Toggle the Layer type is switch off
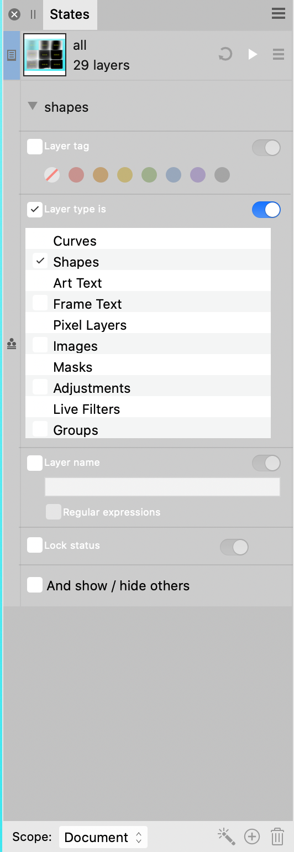This screenshot has height=852, width=294. [x=266, y=210]
